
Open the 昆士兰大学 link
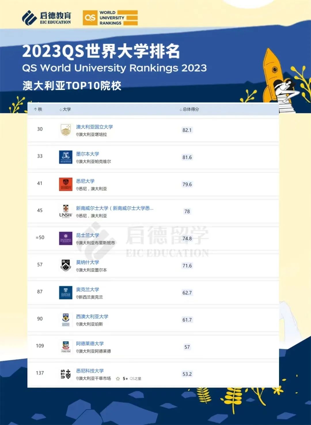click(88, 235)
